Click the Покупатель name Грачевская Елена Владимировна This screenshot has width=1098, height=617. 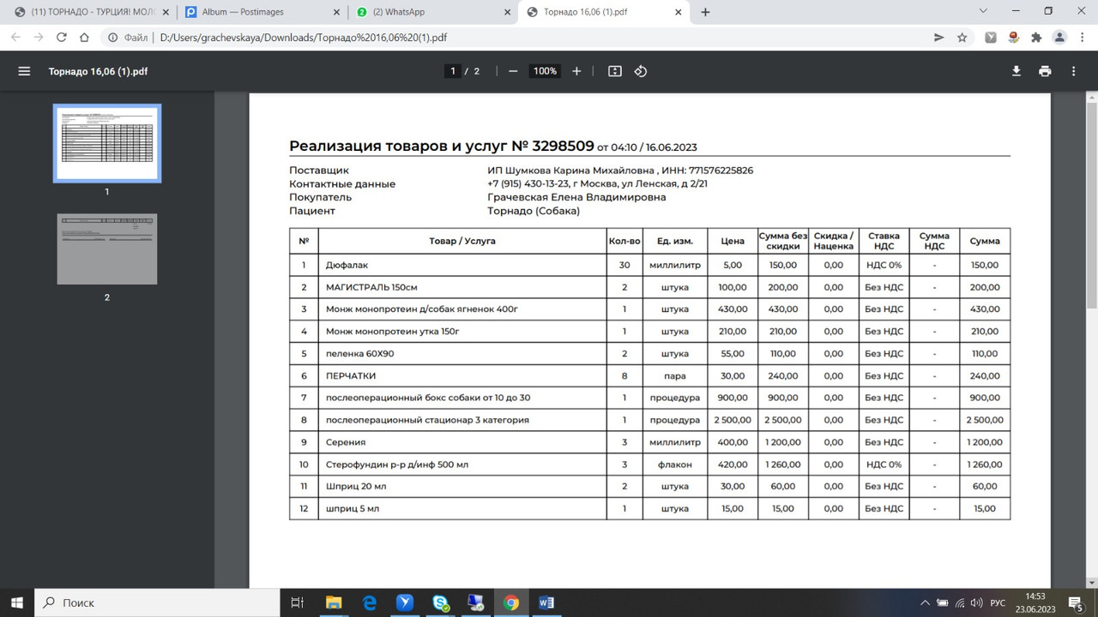click(576, 197)
